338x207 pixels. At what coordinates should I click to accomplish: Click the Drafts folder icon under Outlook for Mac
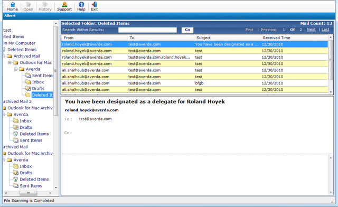28,88
